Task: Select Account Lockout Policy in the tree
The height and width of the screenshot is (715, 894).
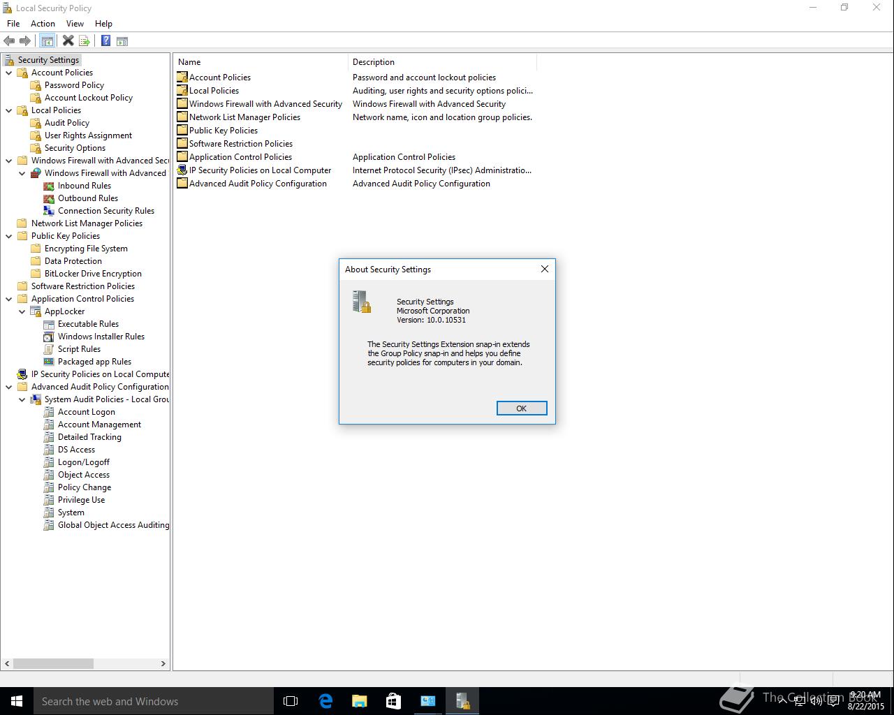Action: point(89,98)
